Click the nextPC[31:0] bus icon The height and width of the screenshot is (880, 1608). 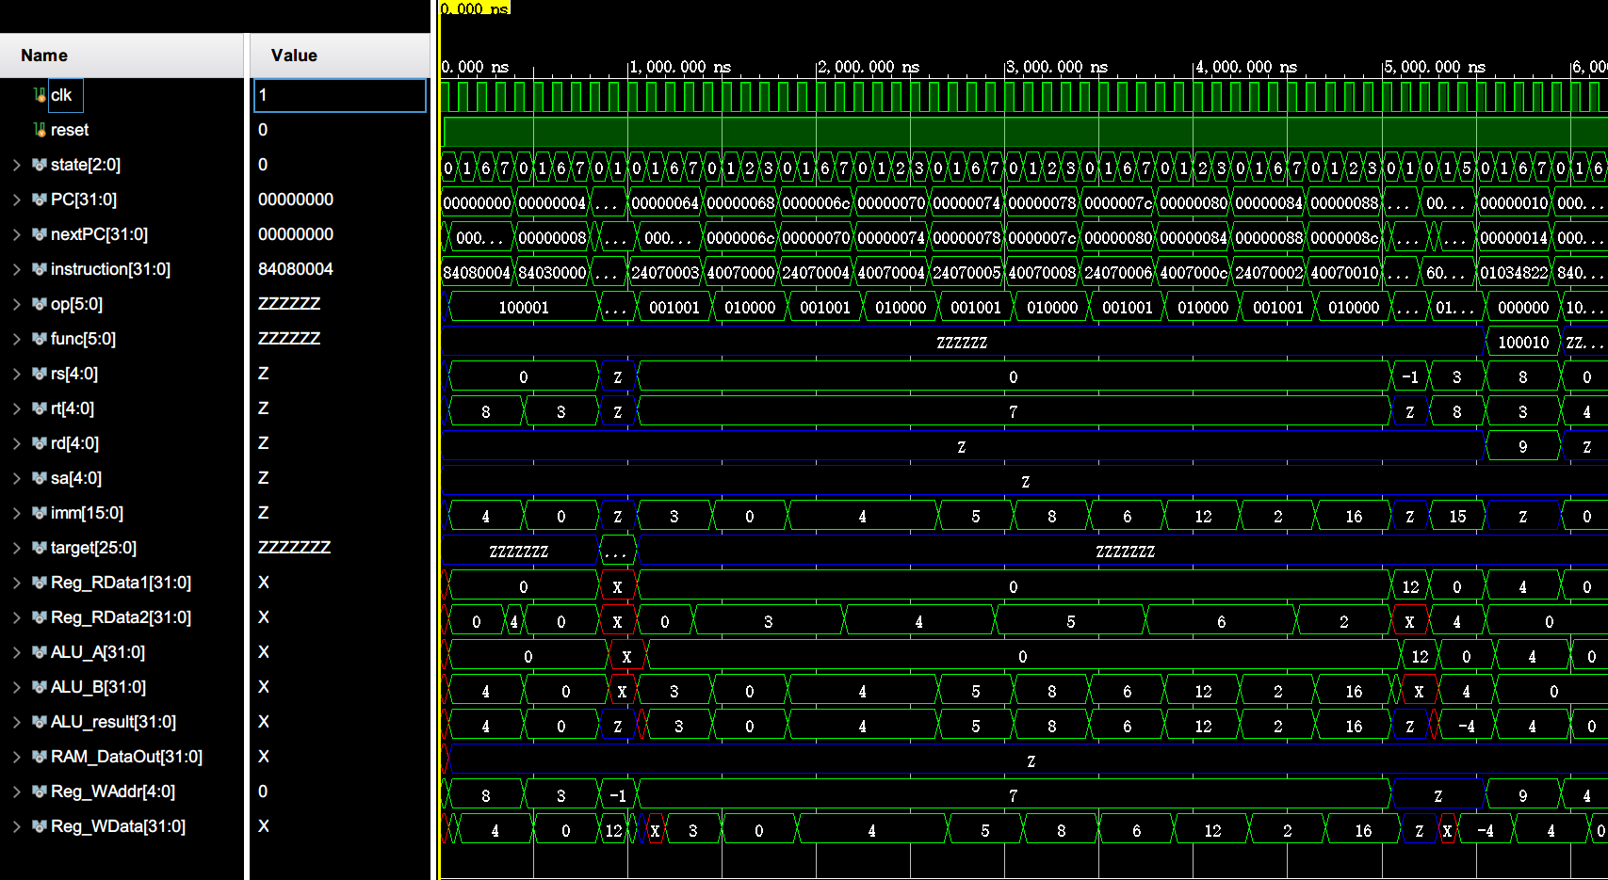coord(40,234)
